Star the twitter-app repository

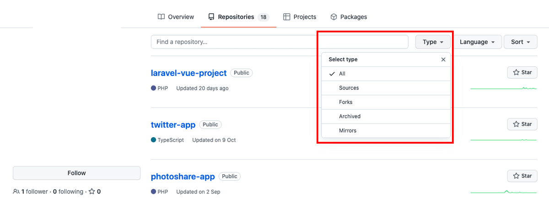pos(522,124)
